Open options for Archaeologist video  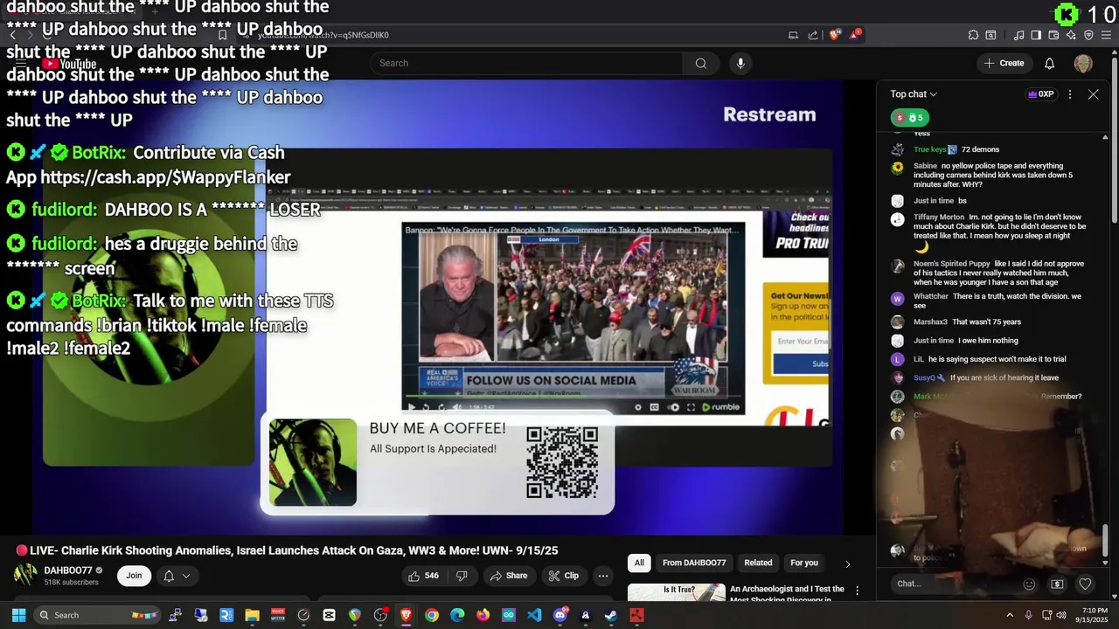tap(858, 591)
